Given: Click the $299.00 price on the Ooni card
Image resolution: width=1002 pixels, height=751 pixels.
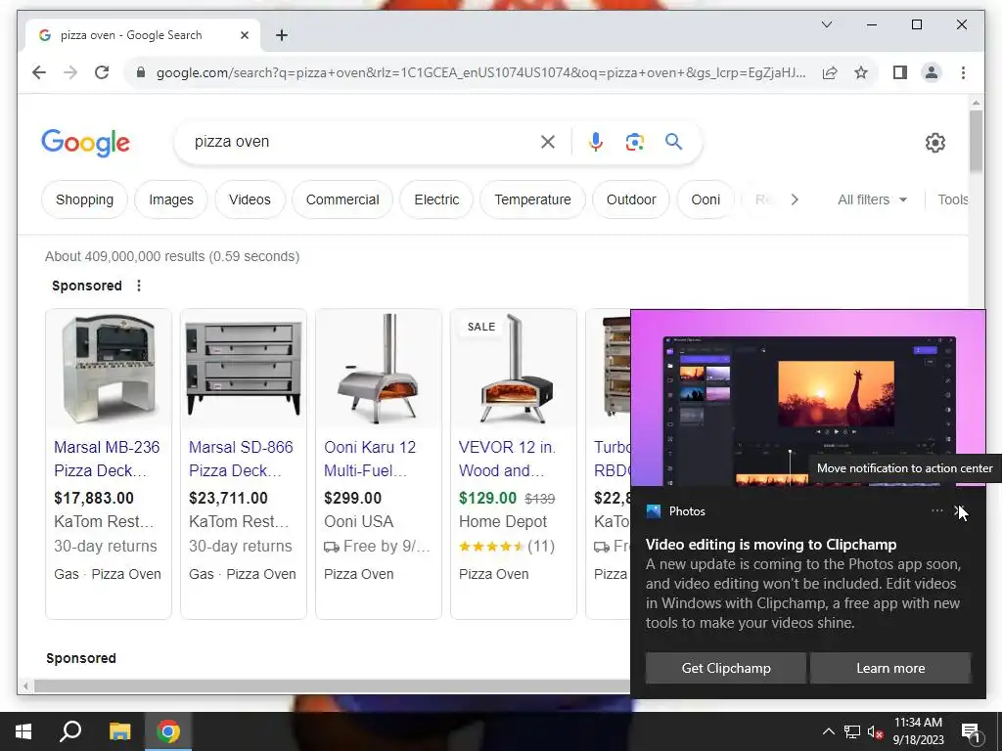Looking at the screenshot, I should pyautogui.click(x=352, y=498).
